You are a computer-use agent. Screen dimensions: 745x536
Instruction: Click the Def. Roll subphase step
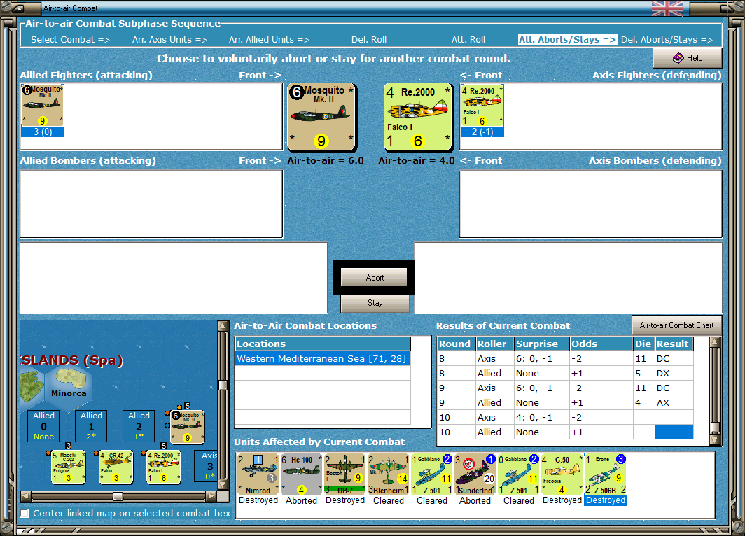tap(369, 40)
